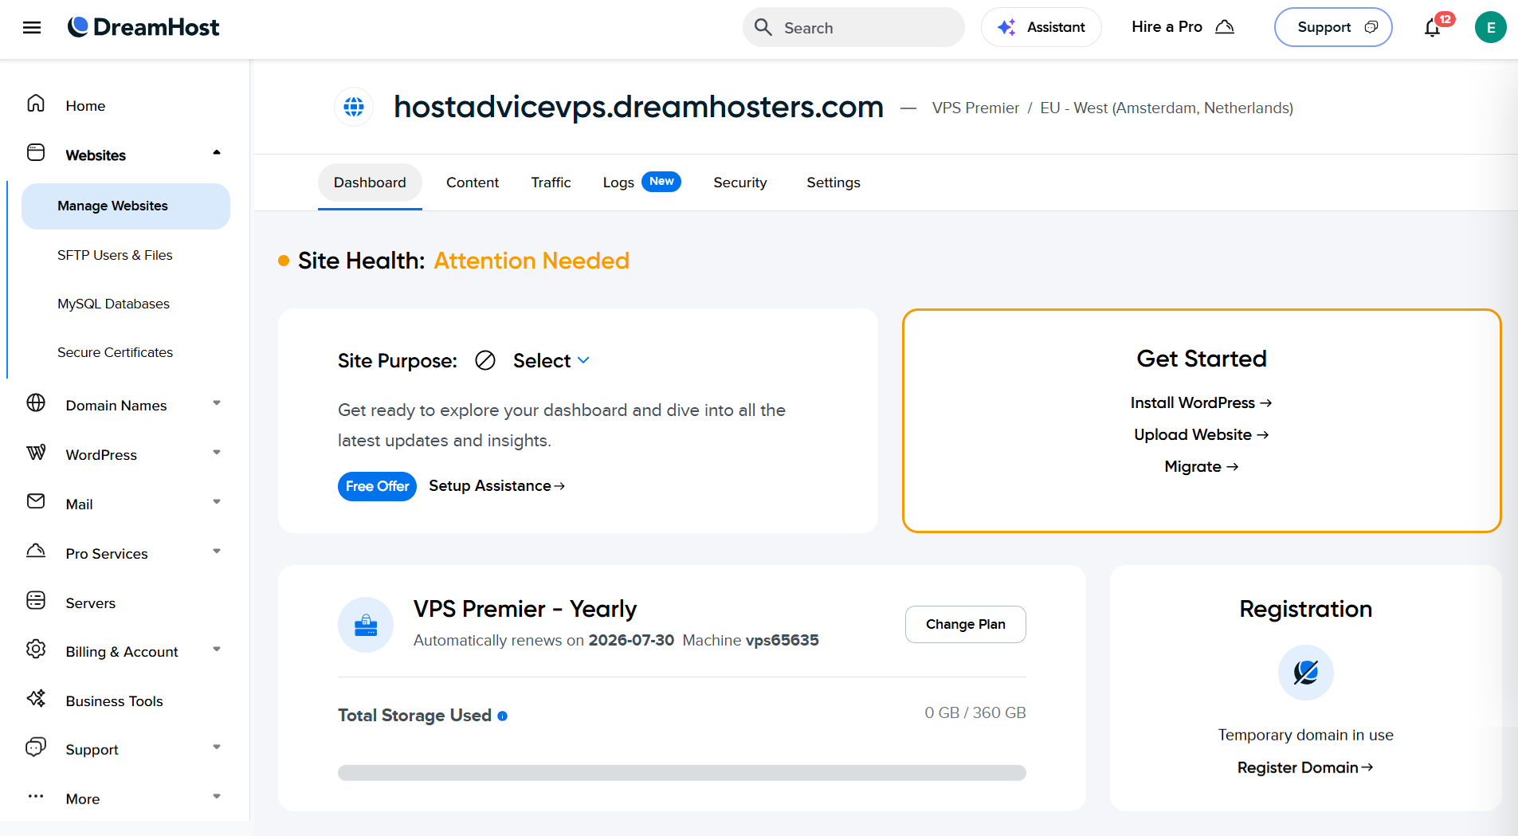Click the Assistant button
1518x836 pixels.
coord(1041,27)
